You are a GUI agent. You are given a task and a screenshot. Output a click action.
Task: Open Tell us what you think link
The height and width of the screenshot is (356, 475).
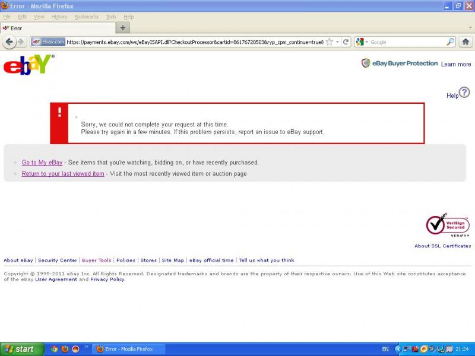coord(266,260)
